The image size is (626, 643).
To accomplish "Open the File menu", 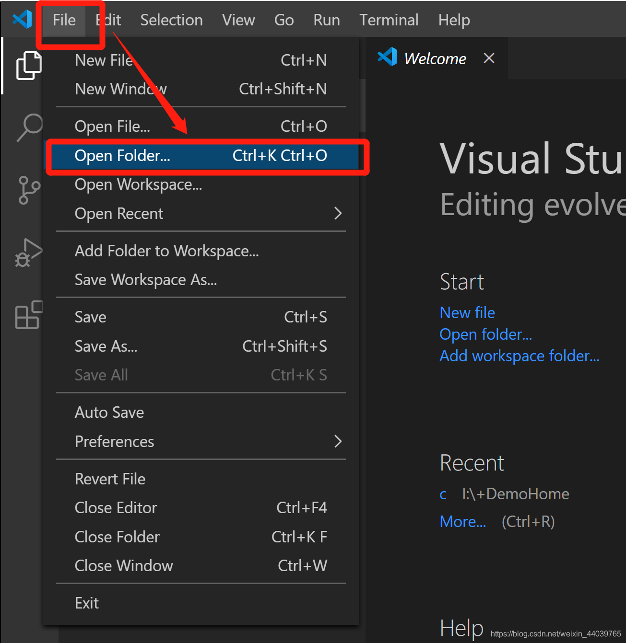I will coord(64,20).
